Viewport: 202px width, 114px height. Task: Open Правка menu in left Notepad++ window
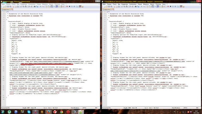click(x=8, y=4)
